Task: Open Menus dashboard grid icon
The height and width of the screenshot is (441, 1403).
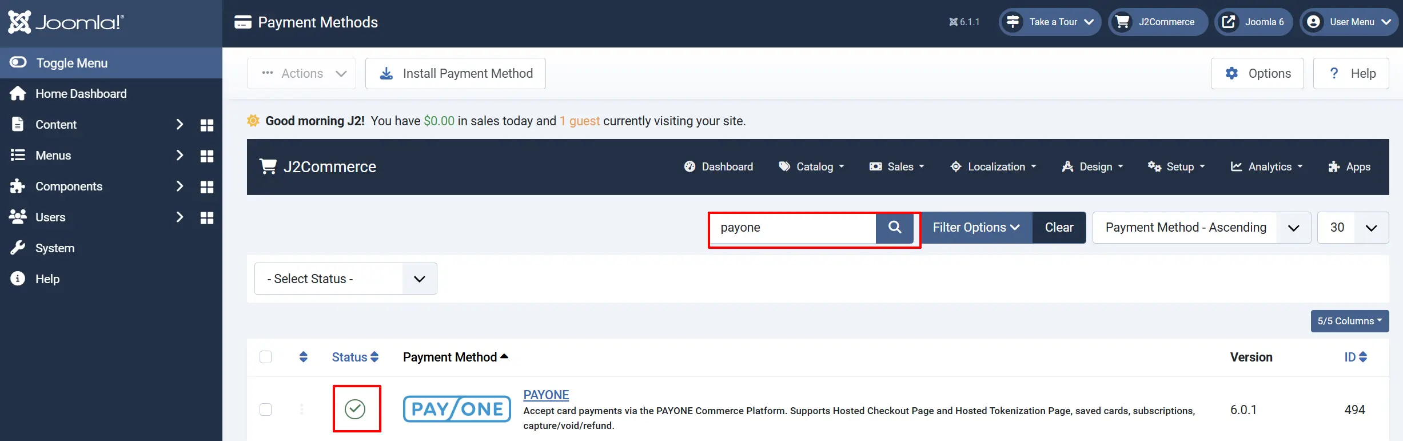Action: pos(207,156)
